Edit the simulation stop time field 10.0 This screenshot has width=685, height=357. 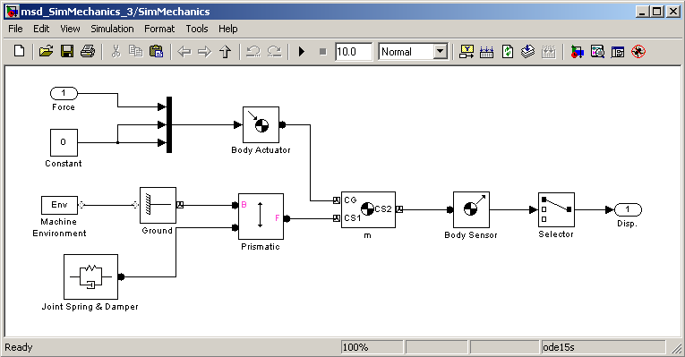click(354, 52)
